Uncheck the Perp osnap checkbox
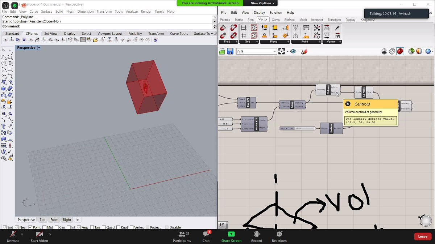Viewport: 435px width, 244px height. (79, 227)
